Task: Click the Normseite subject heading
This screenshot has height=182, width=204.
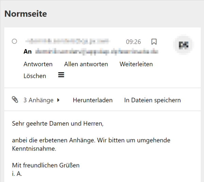Action: [x=26, y=14]
